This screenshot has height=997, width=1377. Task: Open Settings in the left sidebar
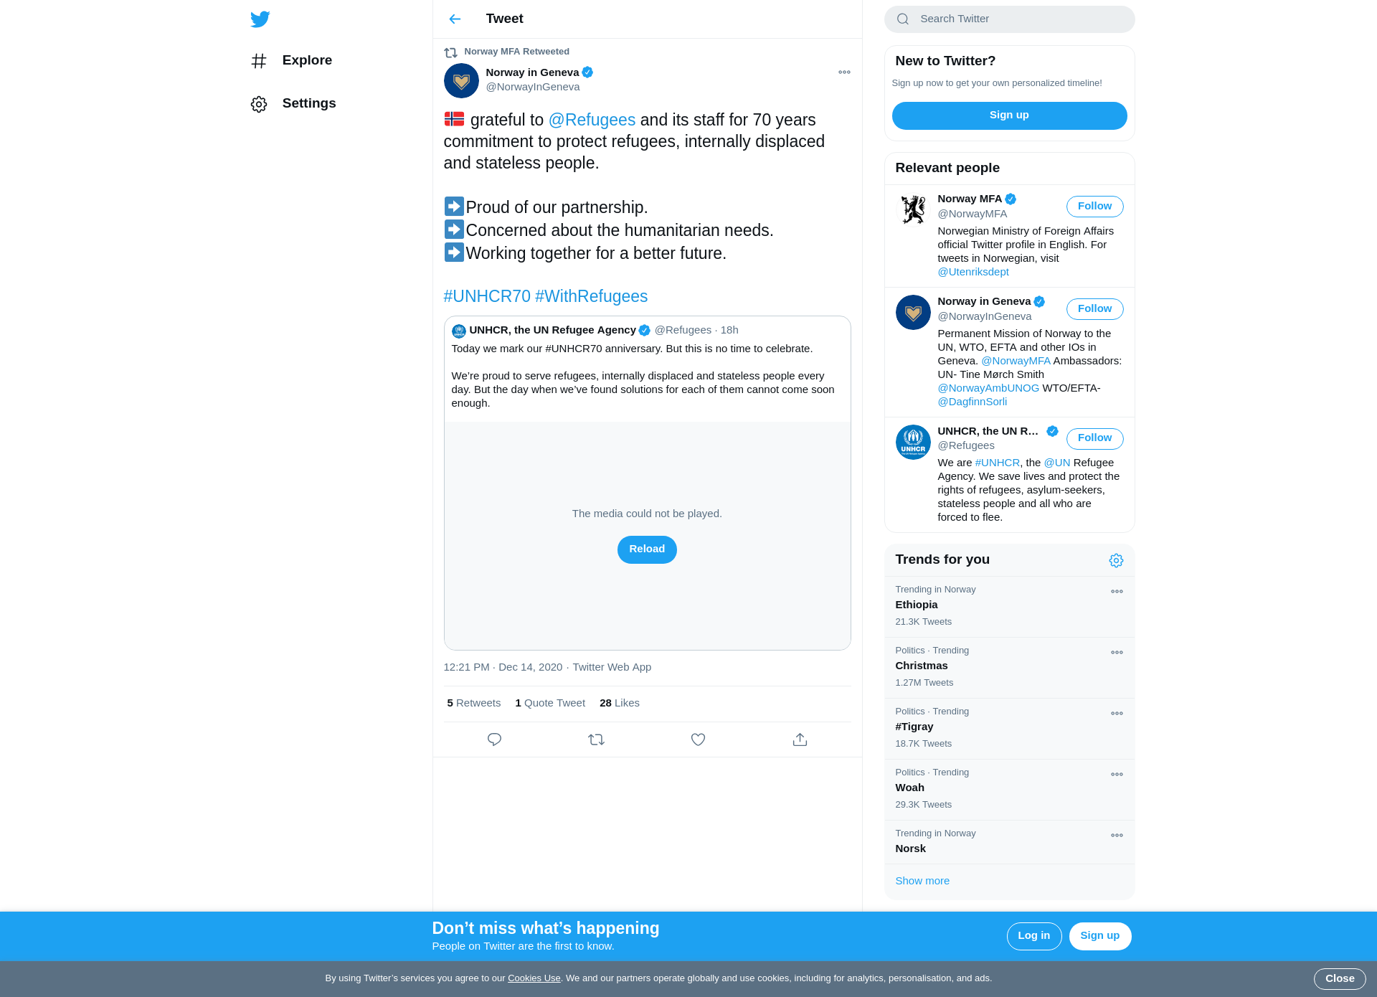[293, 103]
